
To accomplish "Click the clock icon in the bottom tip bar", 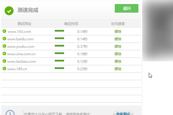I will pos(10,112).
